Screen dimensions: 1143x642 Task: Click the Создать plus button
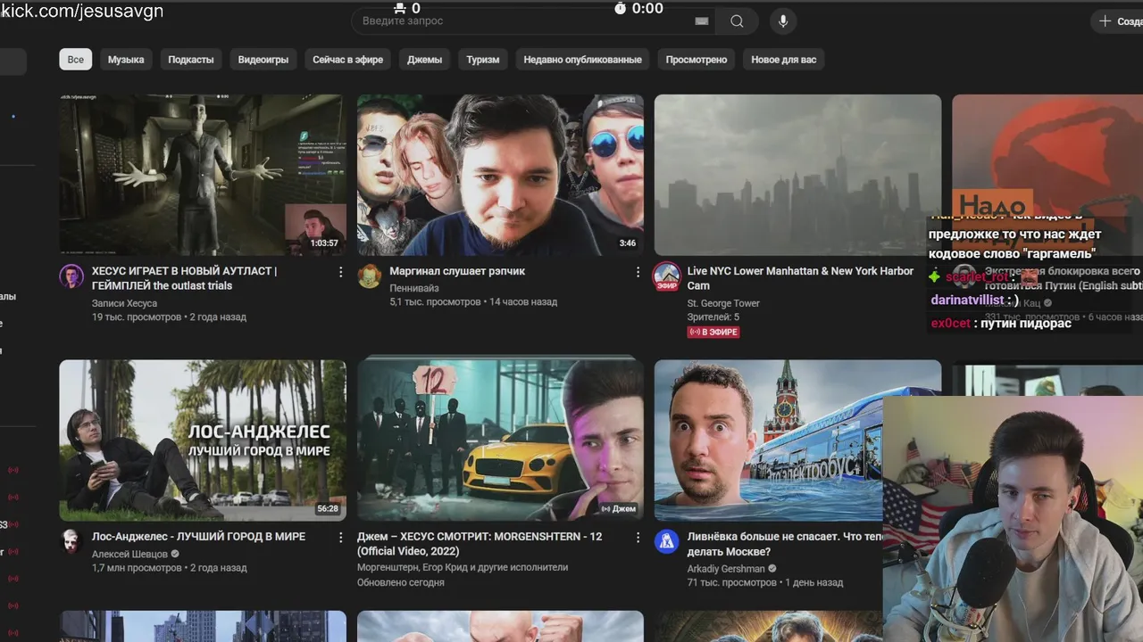pos(1118,21)
